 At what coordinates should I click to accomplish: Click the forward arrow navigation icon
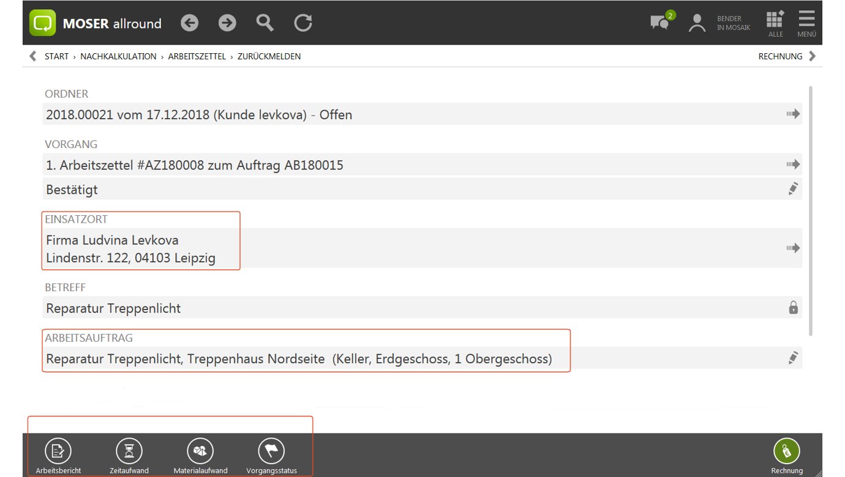pos(227,23)
